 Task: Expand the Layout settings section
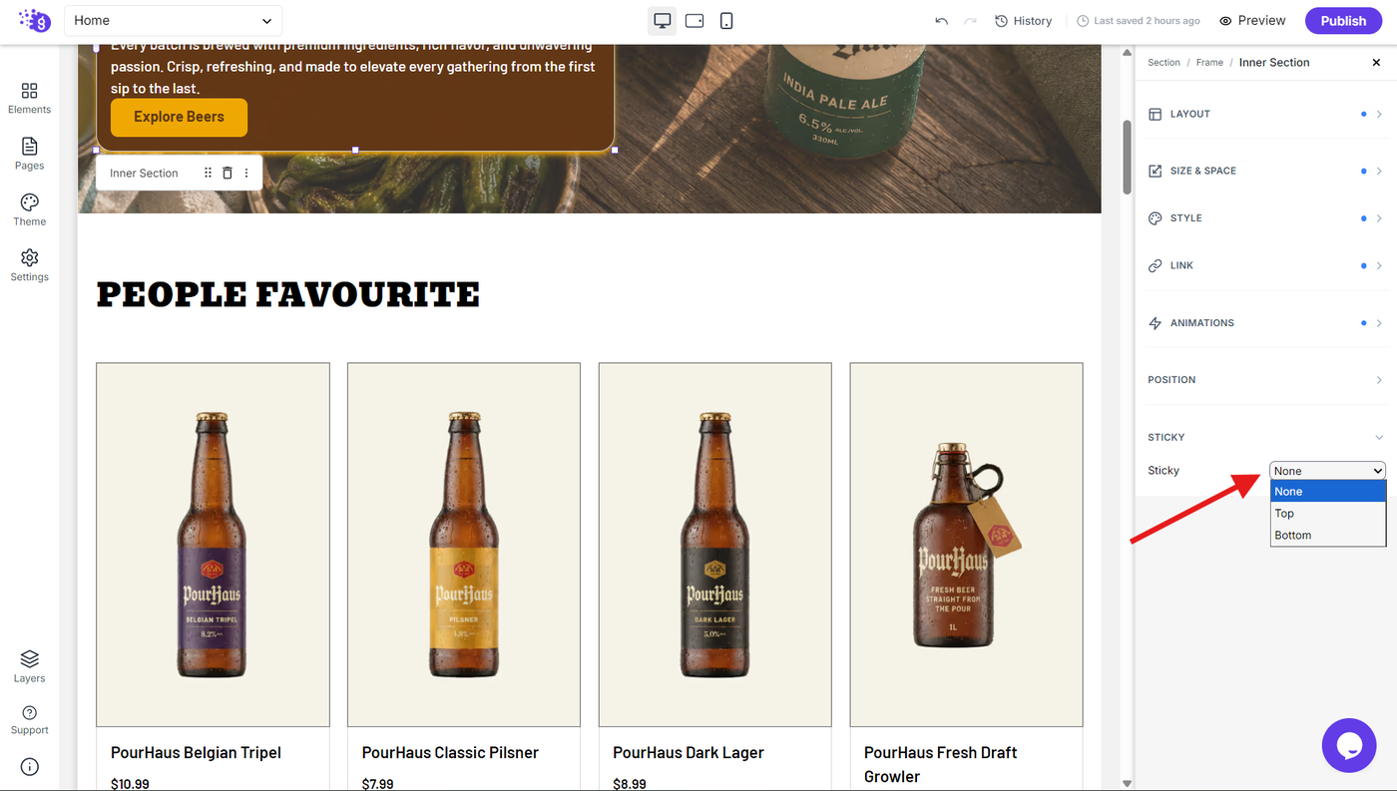tap(1265, 114)
